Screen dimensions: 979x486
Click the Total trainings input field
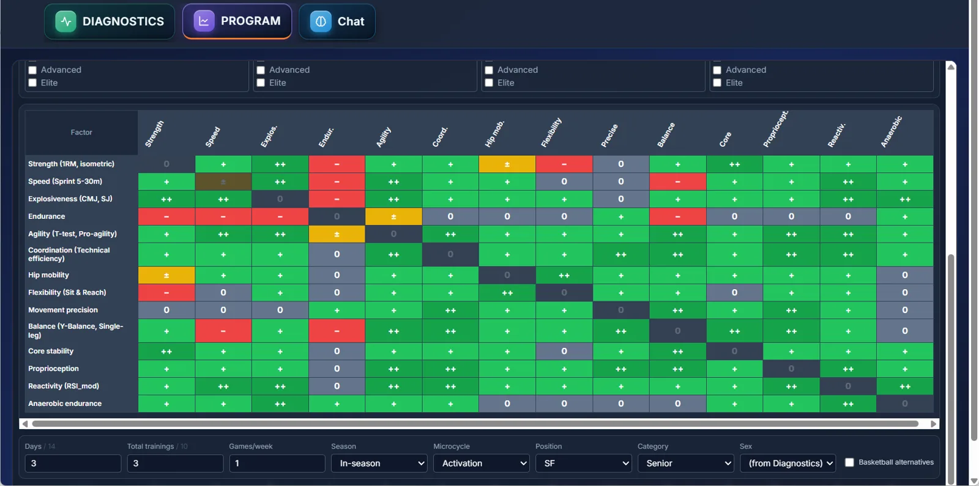coord(175,463)
